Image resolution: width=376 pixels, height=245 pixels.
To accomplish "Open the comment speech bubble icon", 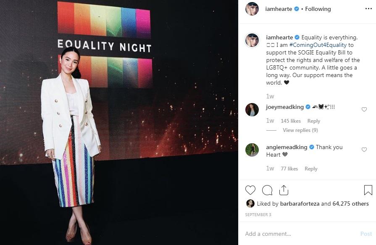I will click(267, 190).
